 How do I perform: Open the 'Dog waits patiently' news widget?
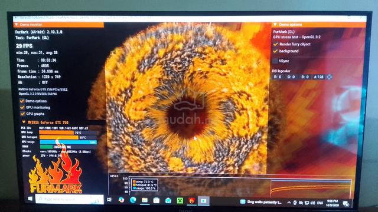point(261,202)
